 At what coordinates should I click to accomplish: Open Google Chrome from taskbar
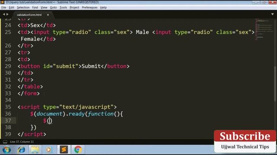click(x=78, y=150)
